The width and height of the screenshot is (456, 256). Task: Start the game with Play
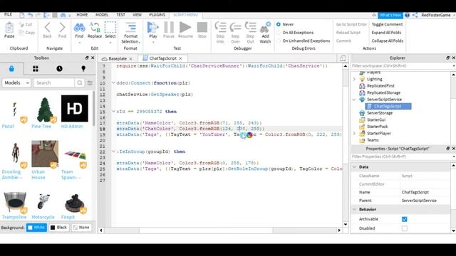pyautogui.click(x=152, y=28)
